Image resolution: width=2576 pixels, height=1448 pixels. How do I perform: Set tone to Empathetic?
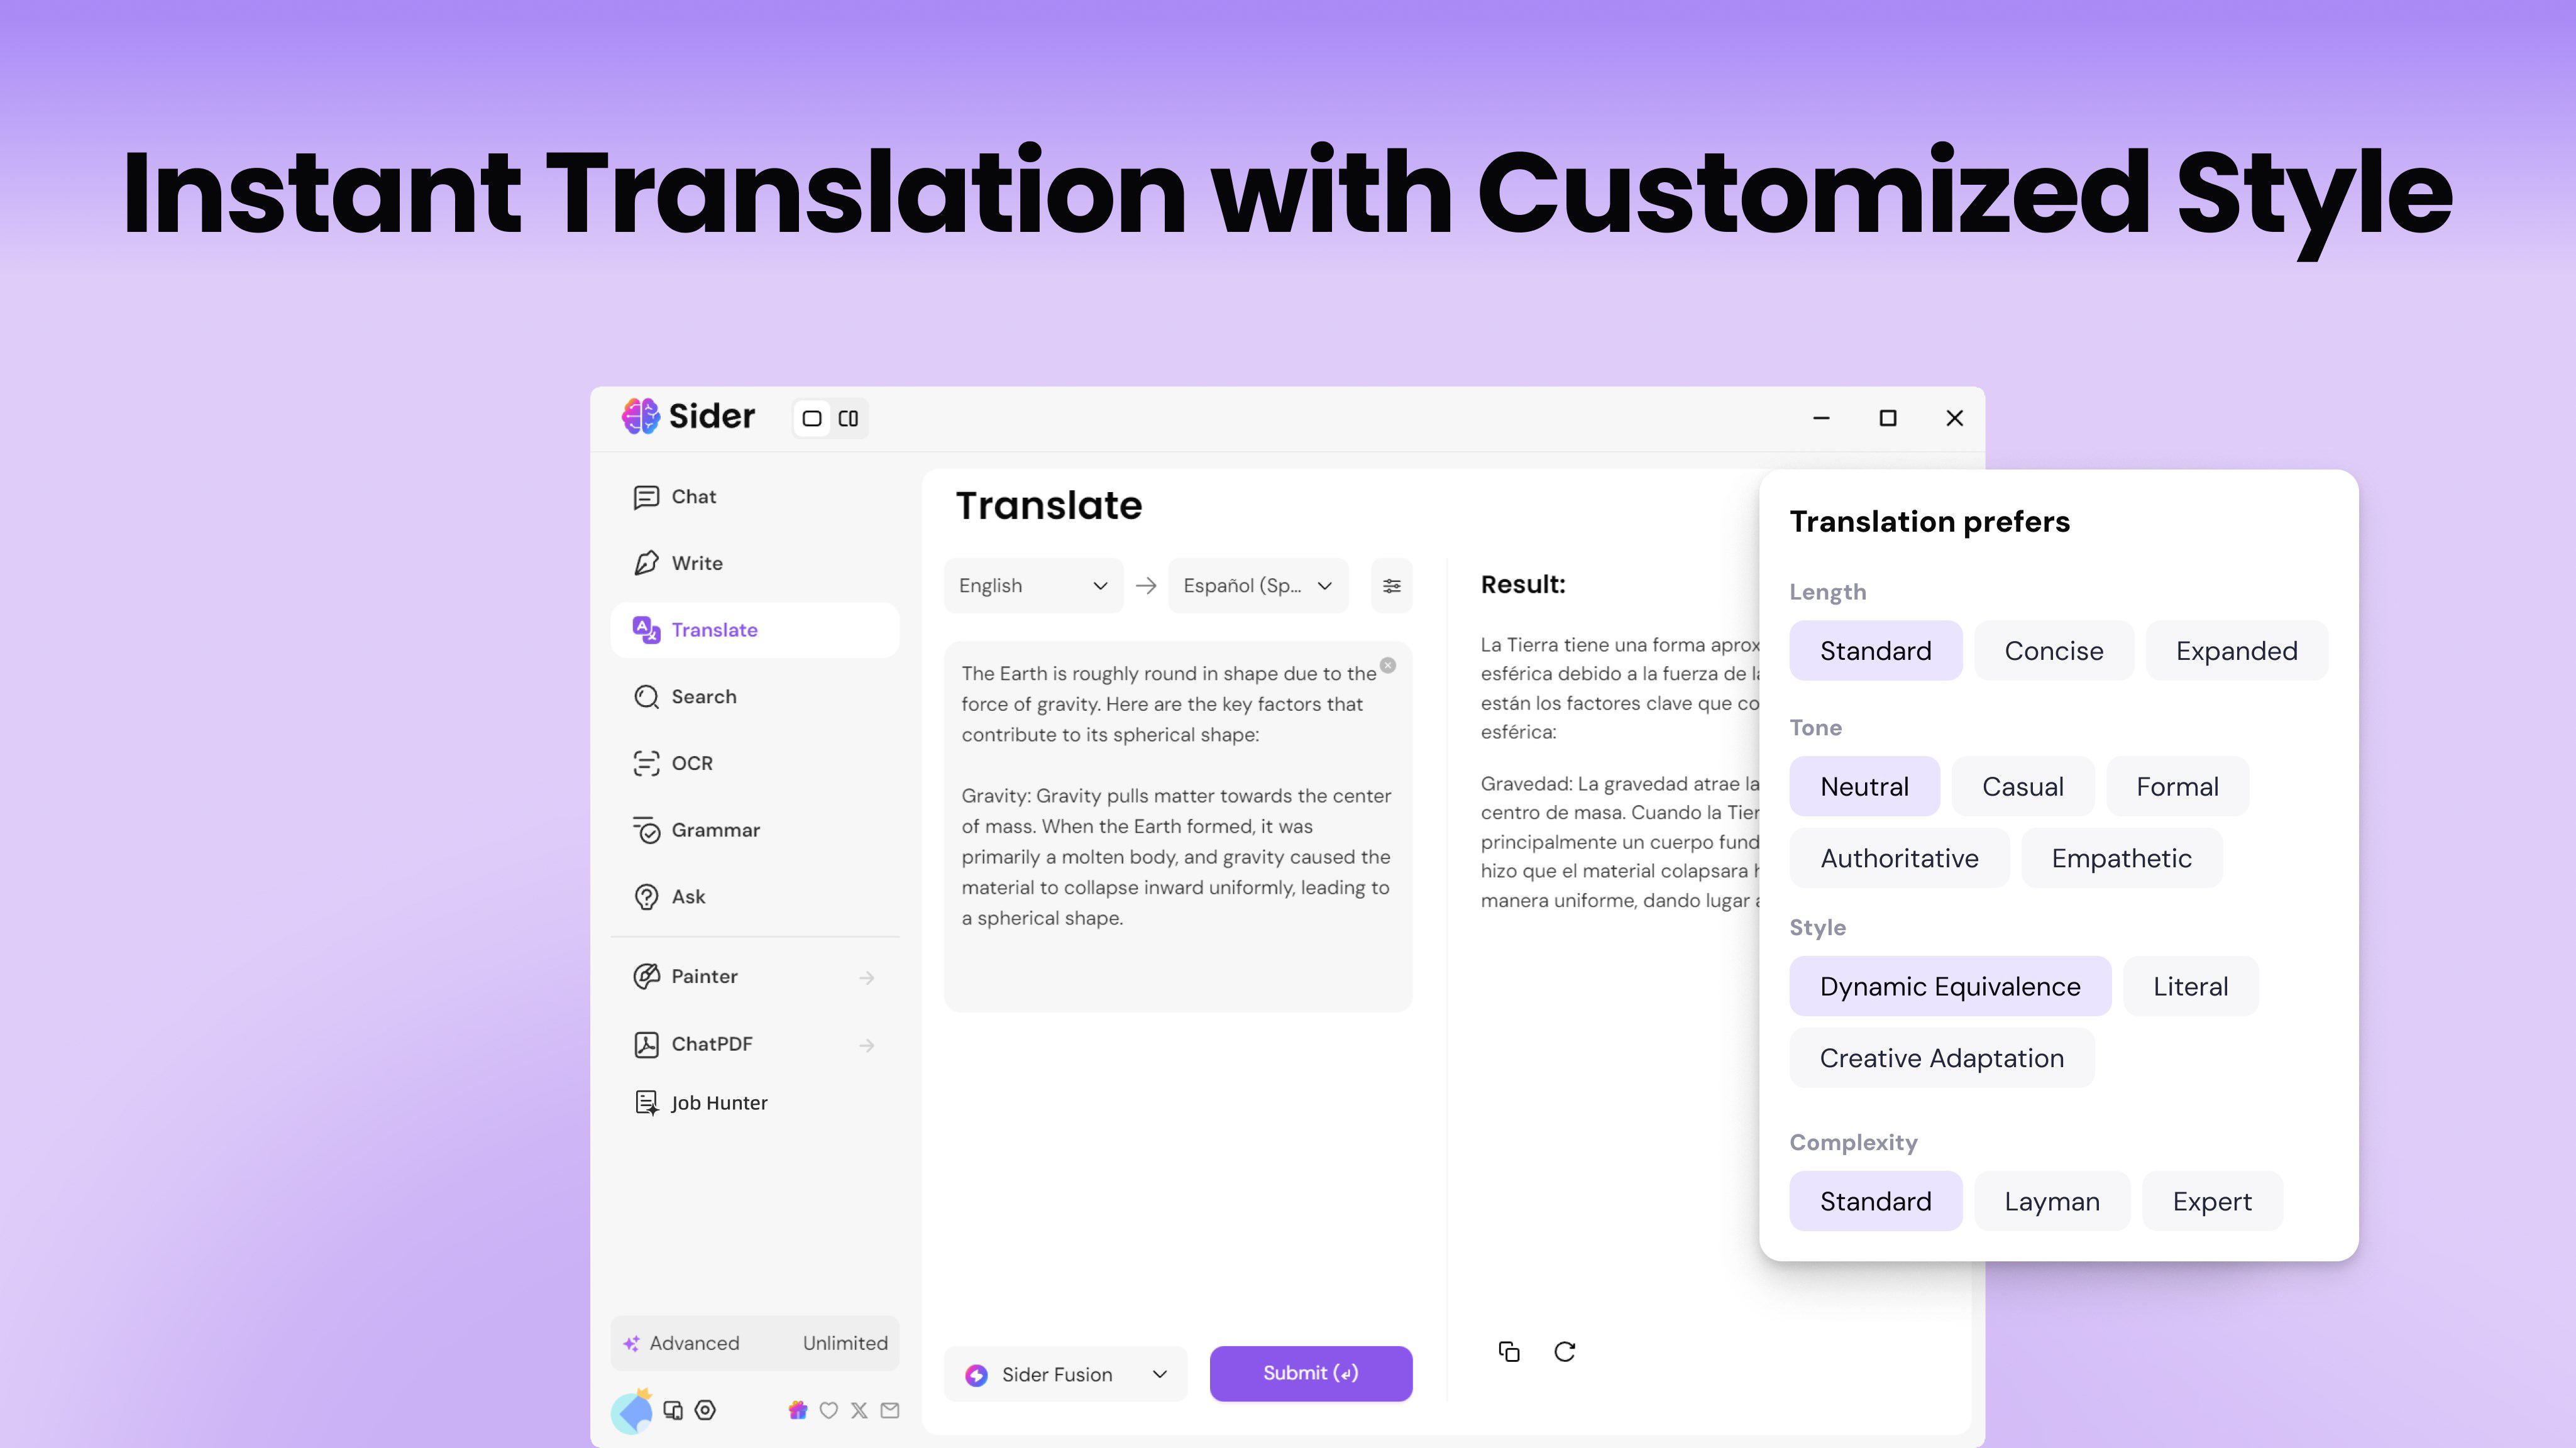click(x=2122, y=858)
